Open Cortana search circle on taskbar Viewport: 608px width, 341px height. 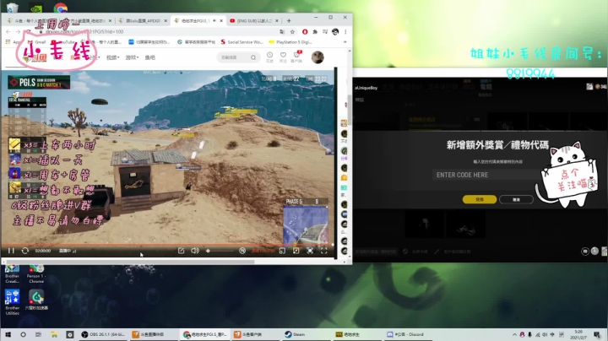[23, 334]
